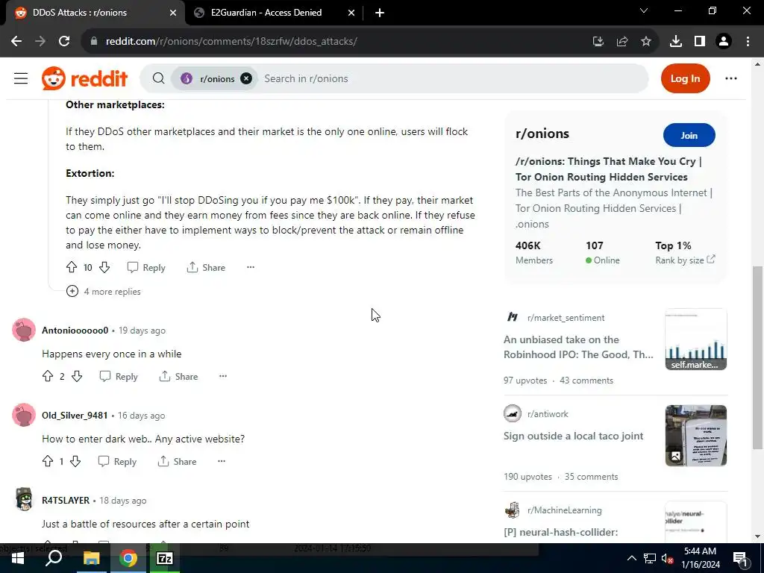Upvote Old_Silver_9481's comment
This screenshot has height=573, width=764.
(x=48, y=461)
